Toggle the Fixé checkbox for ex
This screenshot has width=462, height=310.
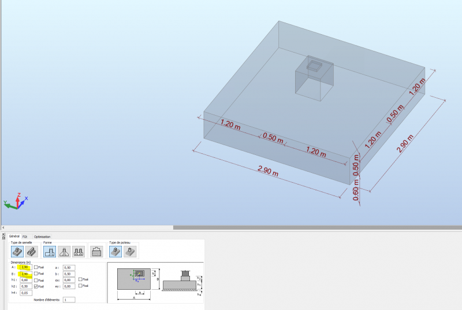80,279
